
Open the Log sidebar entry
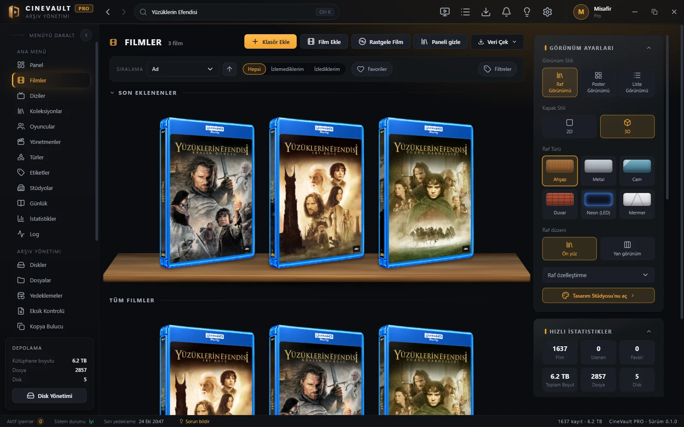(51, 234)
